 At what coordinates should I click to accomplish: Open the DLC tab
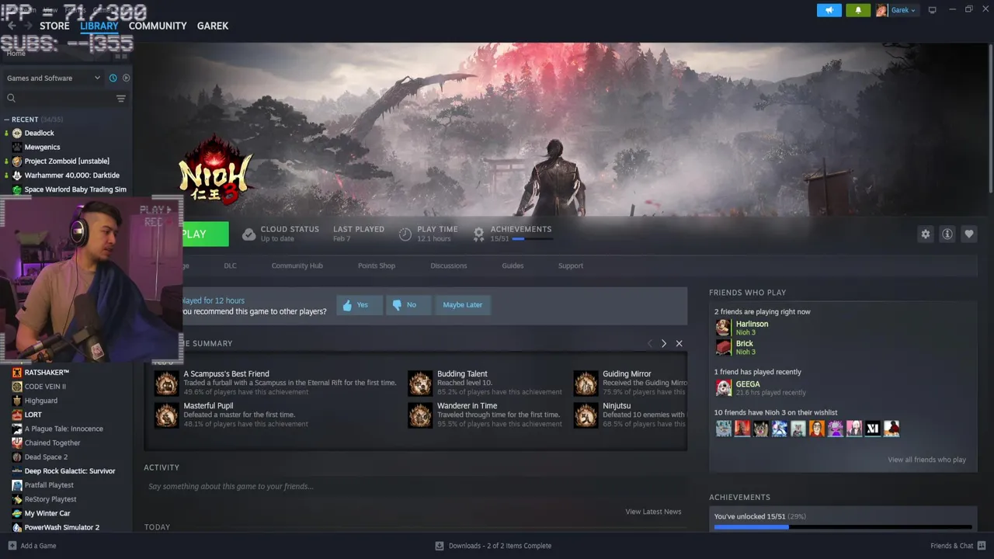click(230, 266)
